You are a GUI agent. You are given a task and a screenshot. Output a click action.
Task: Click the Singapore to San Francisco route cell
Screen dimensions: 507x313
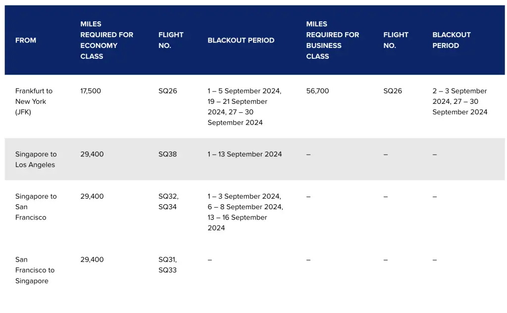tap(36, 207)
